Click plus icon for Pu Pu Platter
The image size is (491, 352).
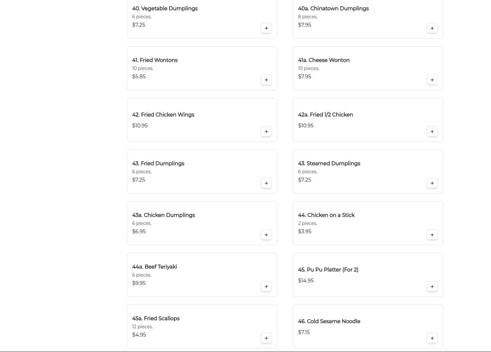pos(432,287)
